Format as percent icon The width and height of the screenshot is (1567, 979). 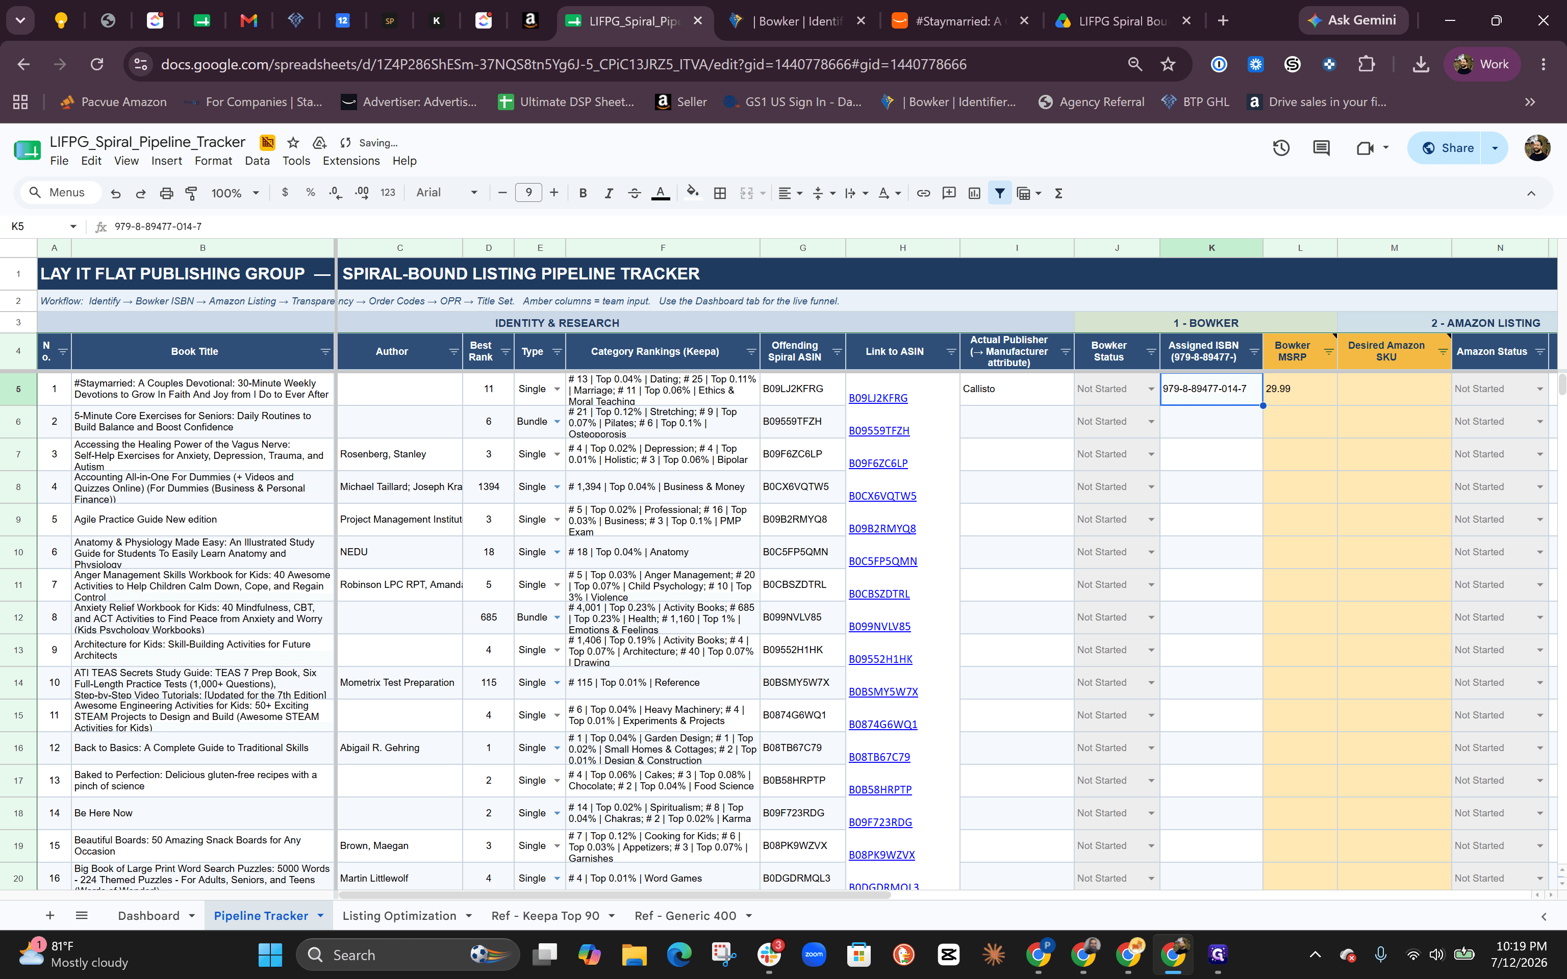(311, 192)
